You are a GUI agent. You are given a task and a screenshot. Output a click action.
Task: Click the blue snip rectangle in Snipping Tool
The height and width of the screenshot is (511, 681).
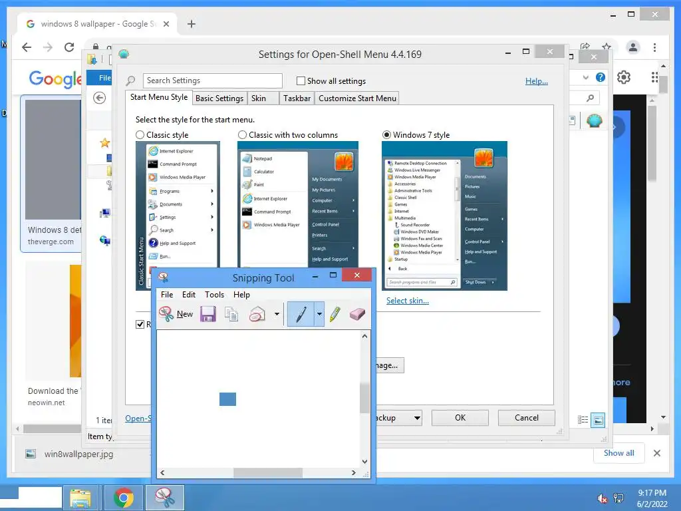(x=227, y=399)
